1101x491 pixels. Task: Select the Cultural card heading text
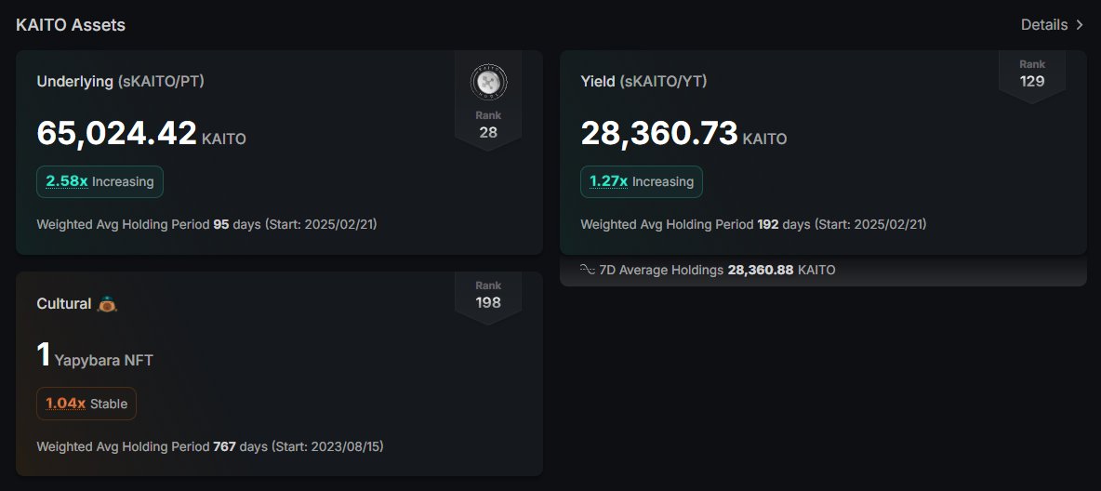pos(64,304)
